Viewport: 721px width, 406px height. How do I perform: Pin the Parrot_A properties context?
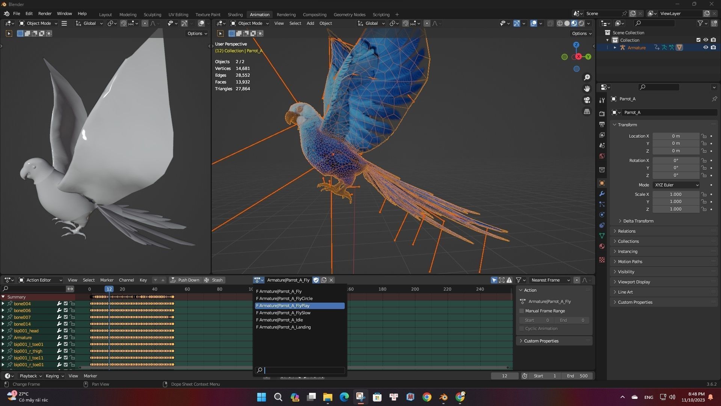click(714, 99)
